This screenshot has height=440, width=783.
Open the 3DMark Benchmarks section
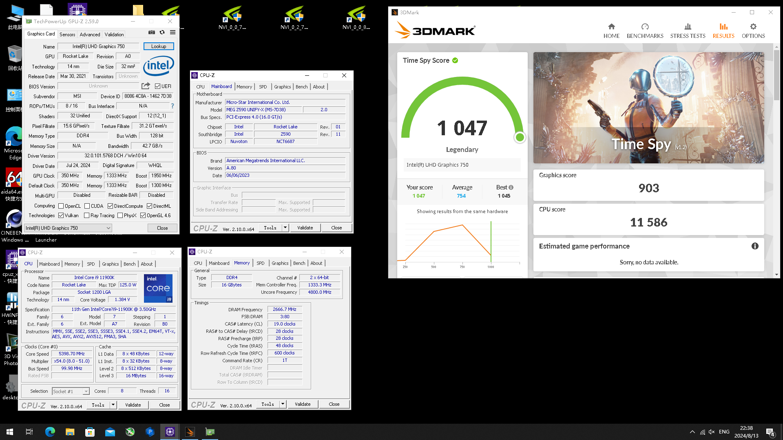click(645, 31)
